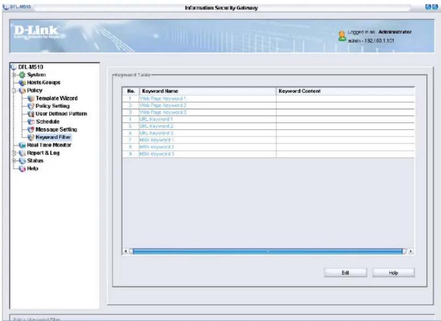Select the MSN Keyword 3 row
Screen dimensions: 441x321
[268, 154]
